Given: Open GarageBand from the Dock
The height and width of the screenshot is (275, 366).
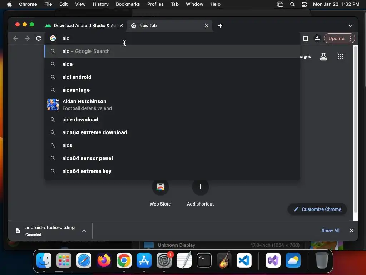Looking at the screenshot, I should coord(224,260).
